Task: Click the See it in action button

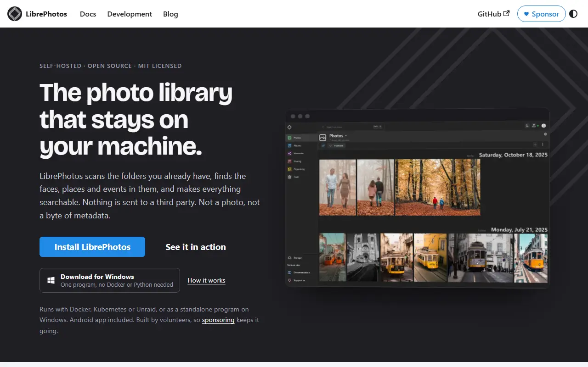Action: (x=196, y=247)
